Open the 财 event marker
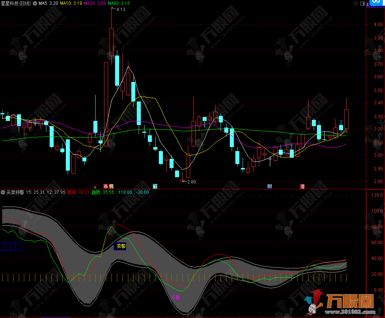Image resolution: width=385 pixels, height=318 pixels. pyautogui.click(x=270, y=186)
